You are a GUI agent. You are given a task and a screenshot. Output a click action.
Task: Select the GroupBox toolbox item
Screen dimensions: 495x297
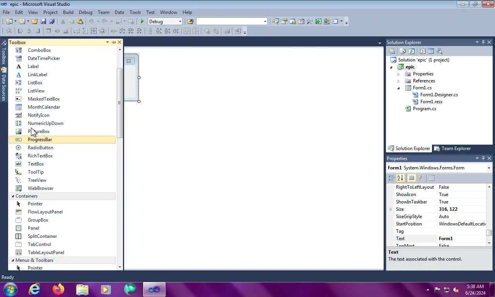(62, 220)
